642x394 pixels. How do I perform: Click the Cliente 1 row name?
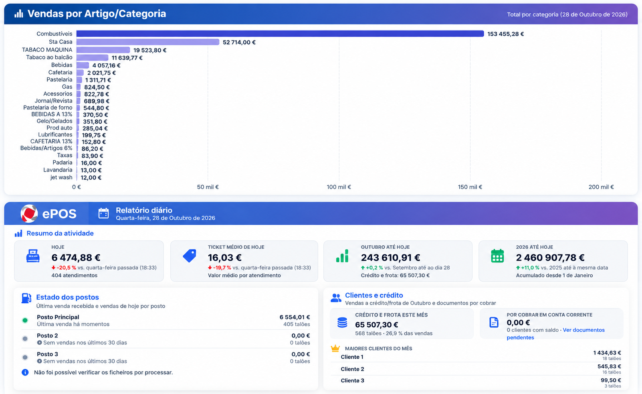click(352, 357)
